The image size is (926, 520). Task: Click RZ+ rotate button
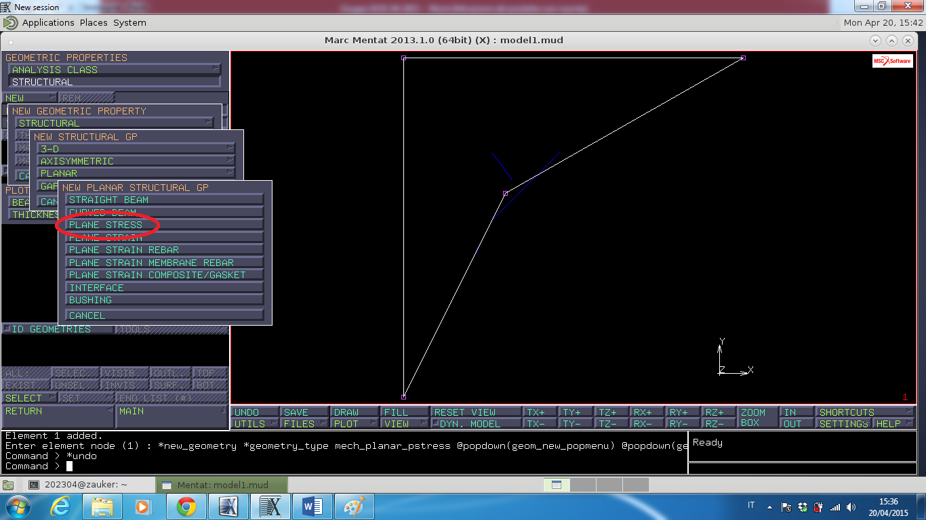(x=719, y=412)
